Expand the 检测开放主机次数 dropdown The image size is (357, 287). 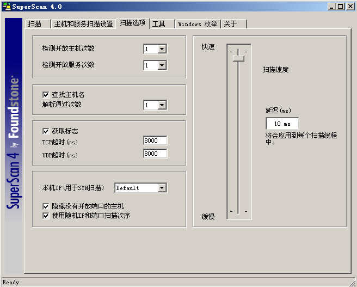tap(162, 49)
